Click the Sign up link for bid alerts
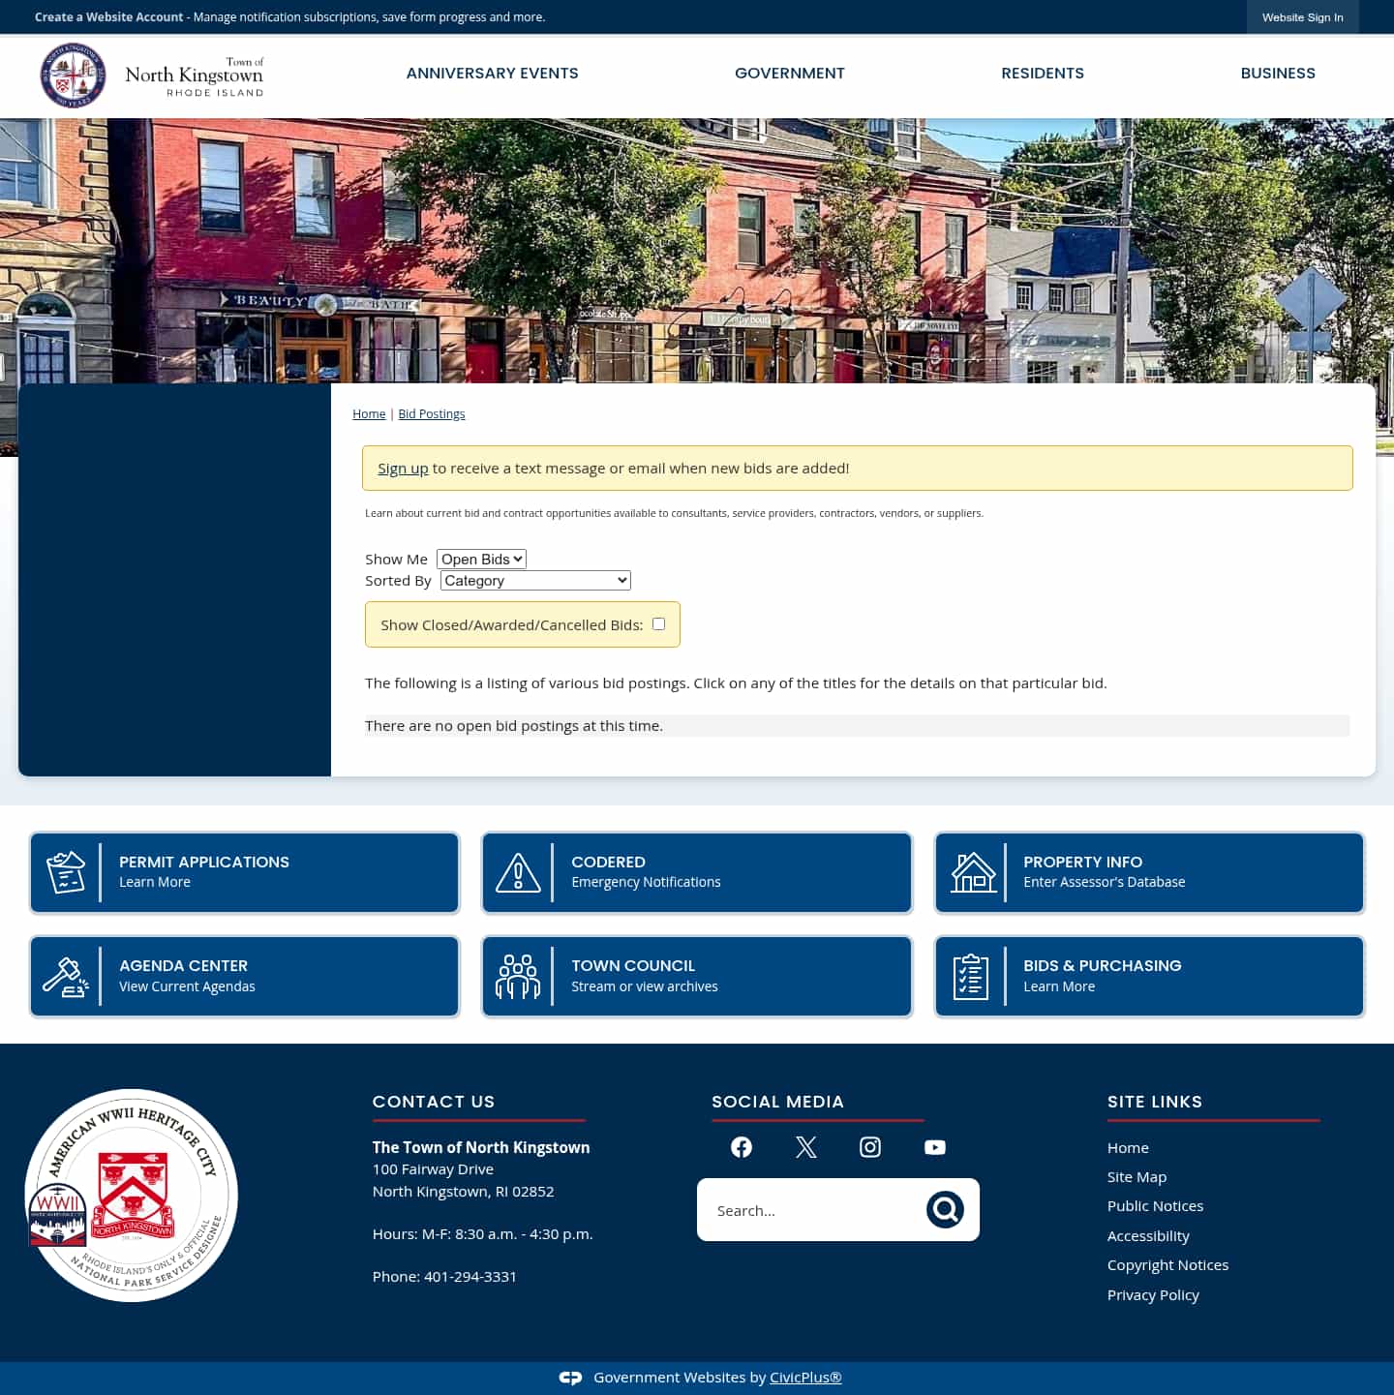This screenshot has width=1394, height=1395. pyautogui.click(x=403, y=469)
